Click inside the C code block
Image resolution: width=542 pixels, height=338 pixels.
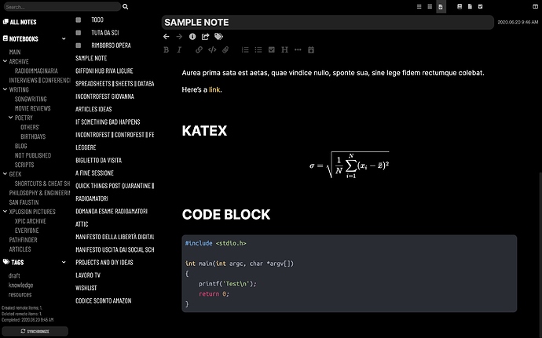click(349, 274)
